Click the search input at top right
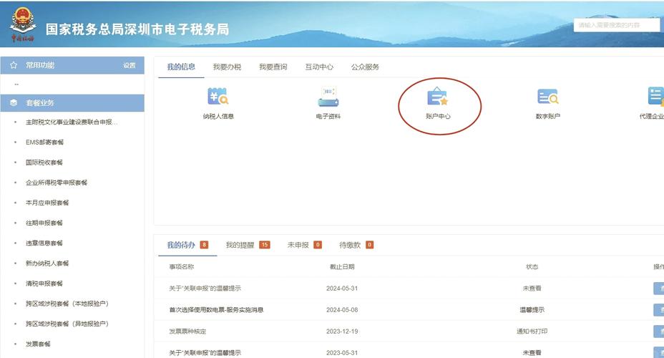 617,25
